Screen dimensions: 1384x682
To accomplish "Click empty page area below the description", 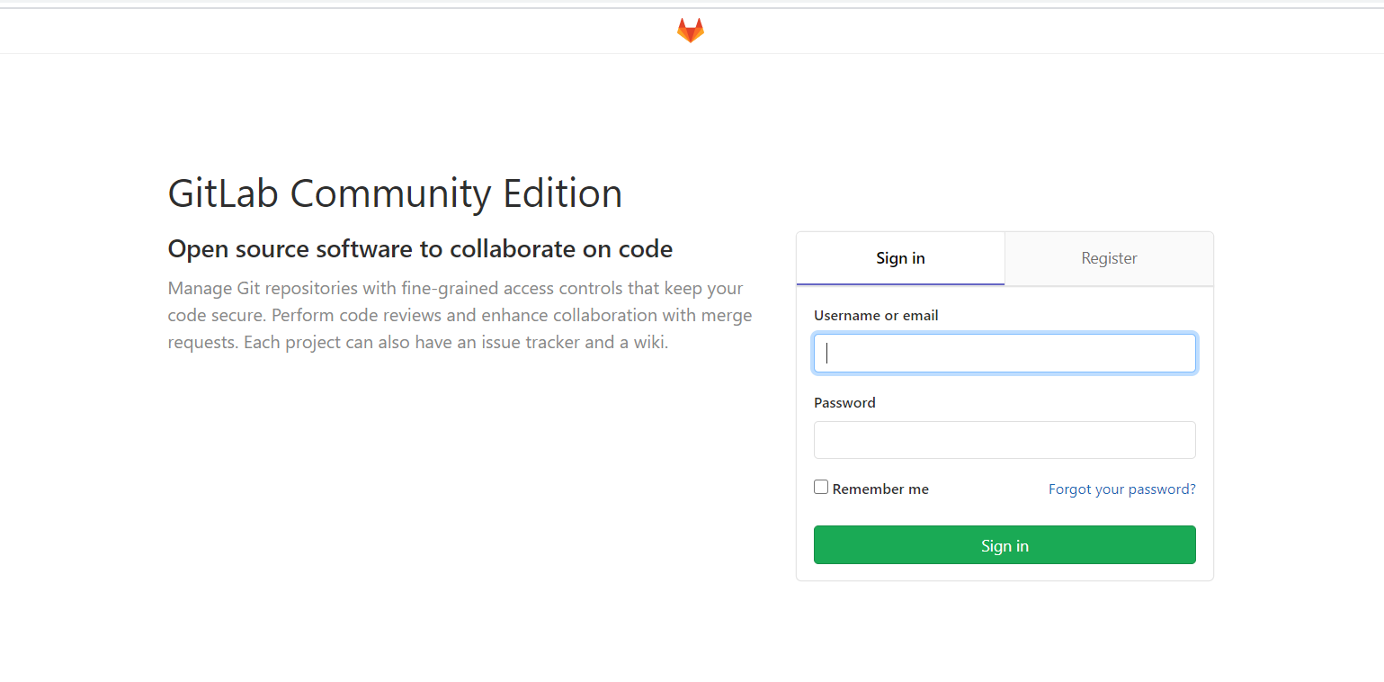I will (450, 495).
